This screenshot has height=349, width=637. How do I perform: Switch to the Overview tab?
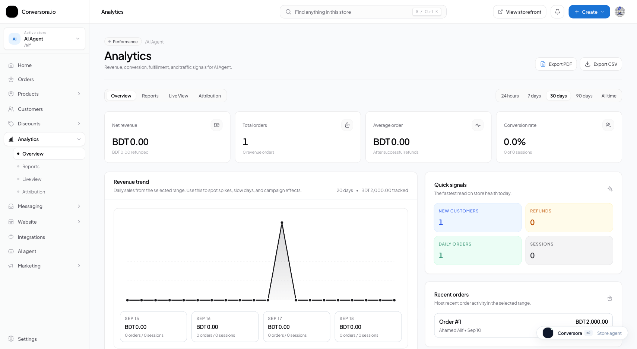pos(121,96)
